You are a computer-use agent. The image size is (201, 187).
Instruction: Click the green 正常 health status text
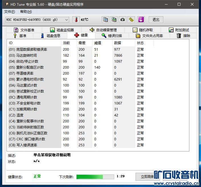point(37,176)
